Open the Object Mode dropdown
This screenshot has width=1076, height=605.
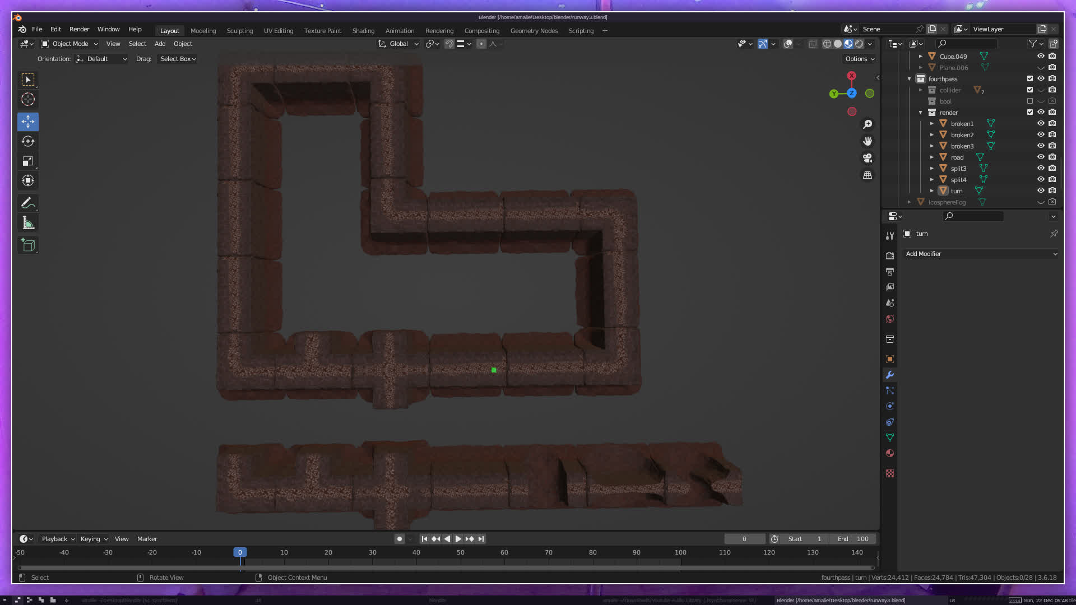tap(69, 44)
